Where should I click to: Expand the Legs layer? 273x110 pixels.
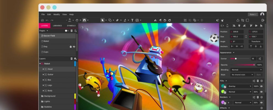(43, 86)
